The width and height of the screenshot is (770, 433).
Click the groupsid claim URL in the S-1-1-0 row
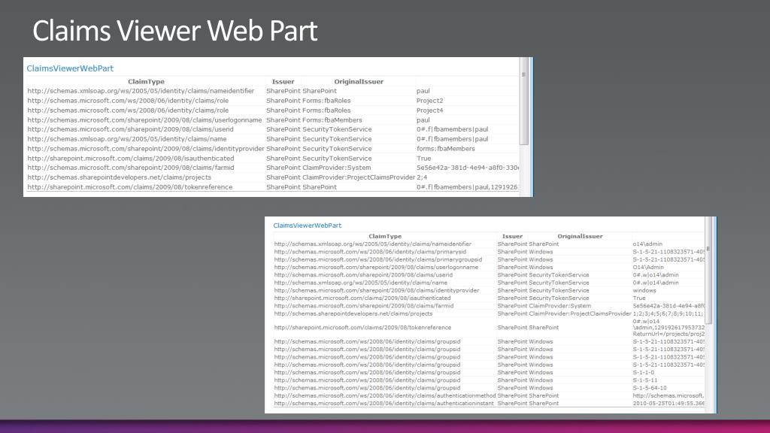[367, 372]
